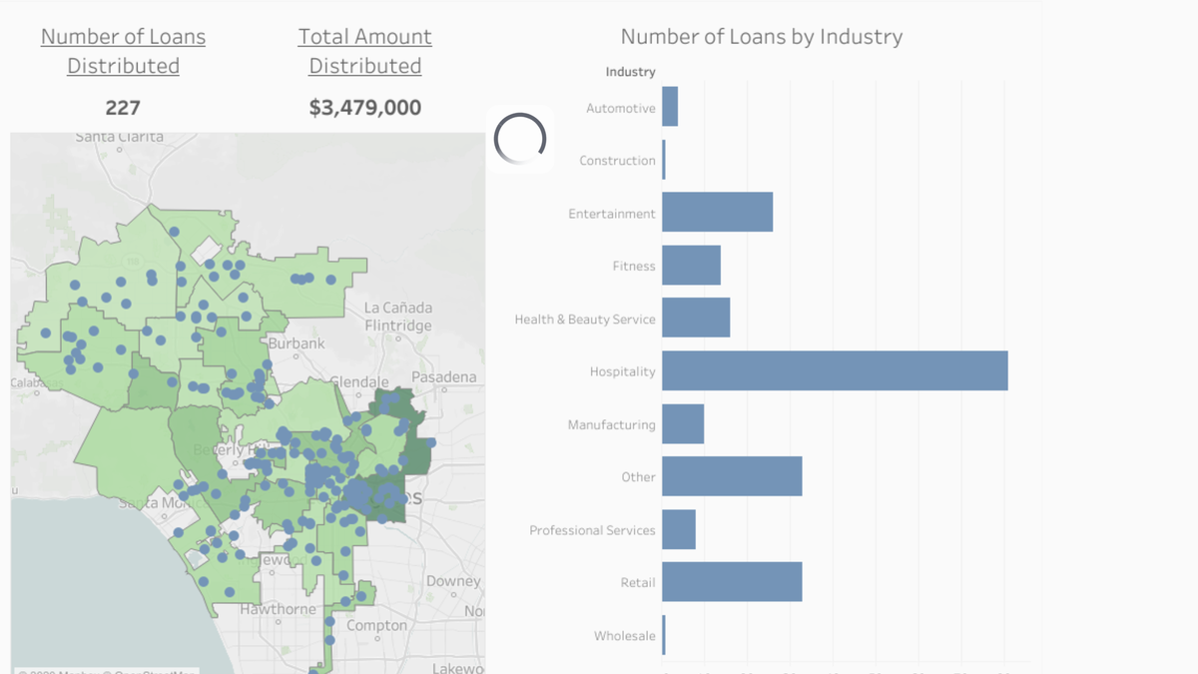Click the Automotive bar
The width and height of the screenshot is (1198, 674).
point(670,107)
